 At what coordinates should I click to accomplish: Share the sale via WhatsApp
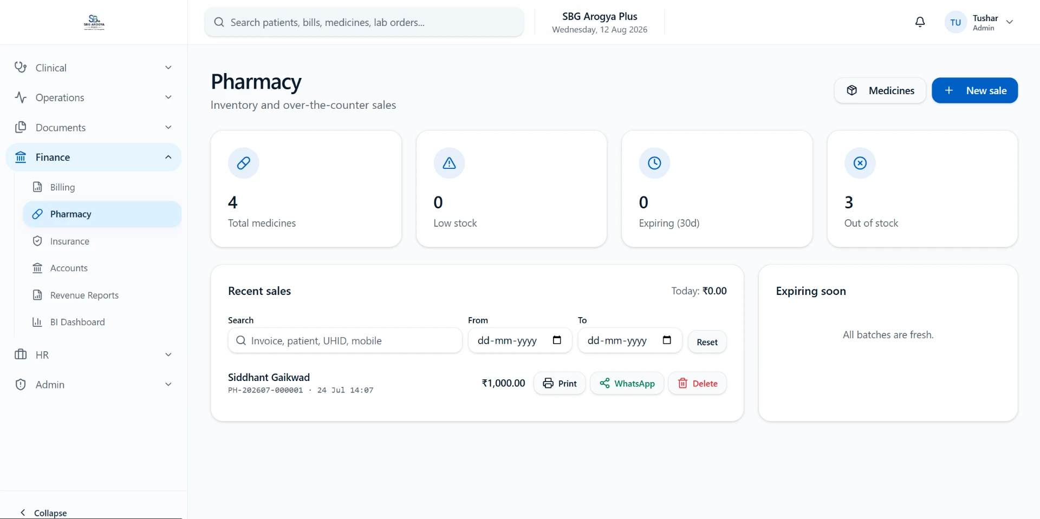[x=627, y=383]
